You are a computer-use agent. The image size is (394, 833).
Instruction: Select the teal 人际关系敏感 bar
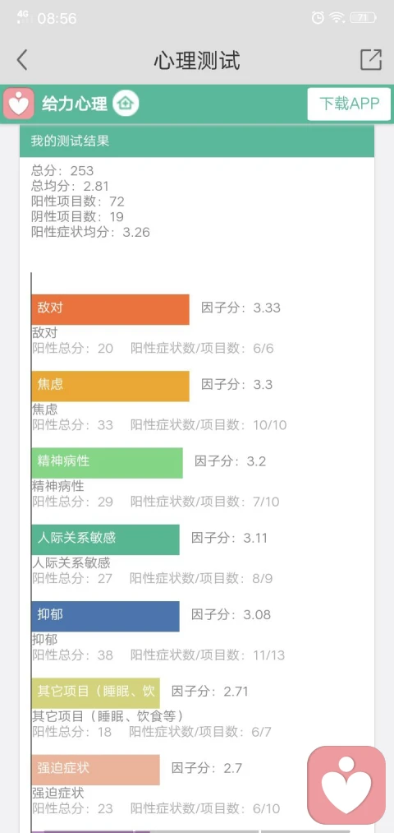106,539
